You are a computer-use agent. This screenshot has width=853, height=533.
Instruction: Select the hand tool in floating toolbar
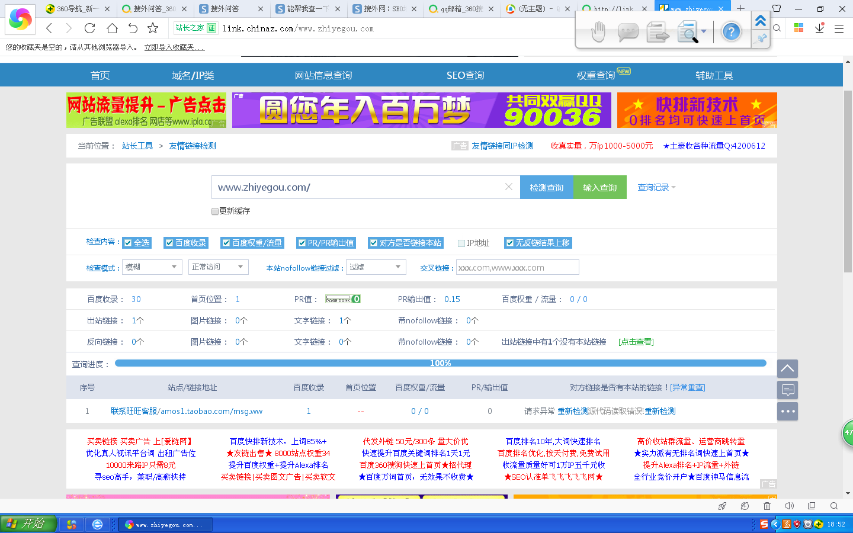[x=598, y=31]
